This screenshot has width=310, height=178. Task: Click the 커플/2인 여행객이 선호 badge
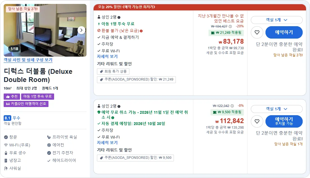(x=26, y=104)
